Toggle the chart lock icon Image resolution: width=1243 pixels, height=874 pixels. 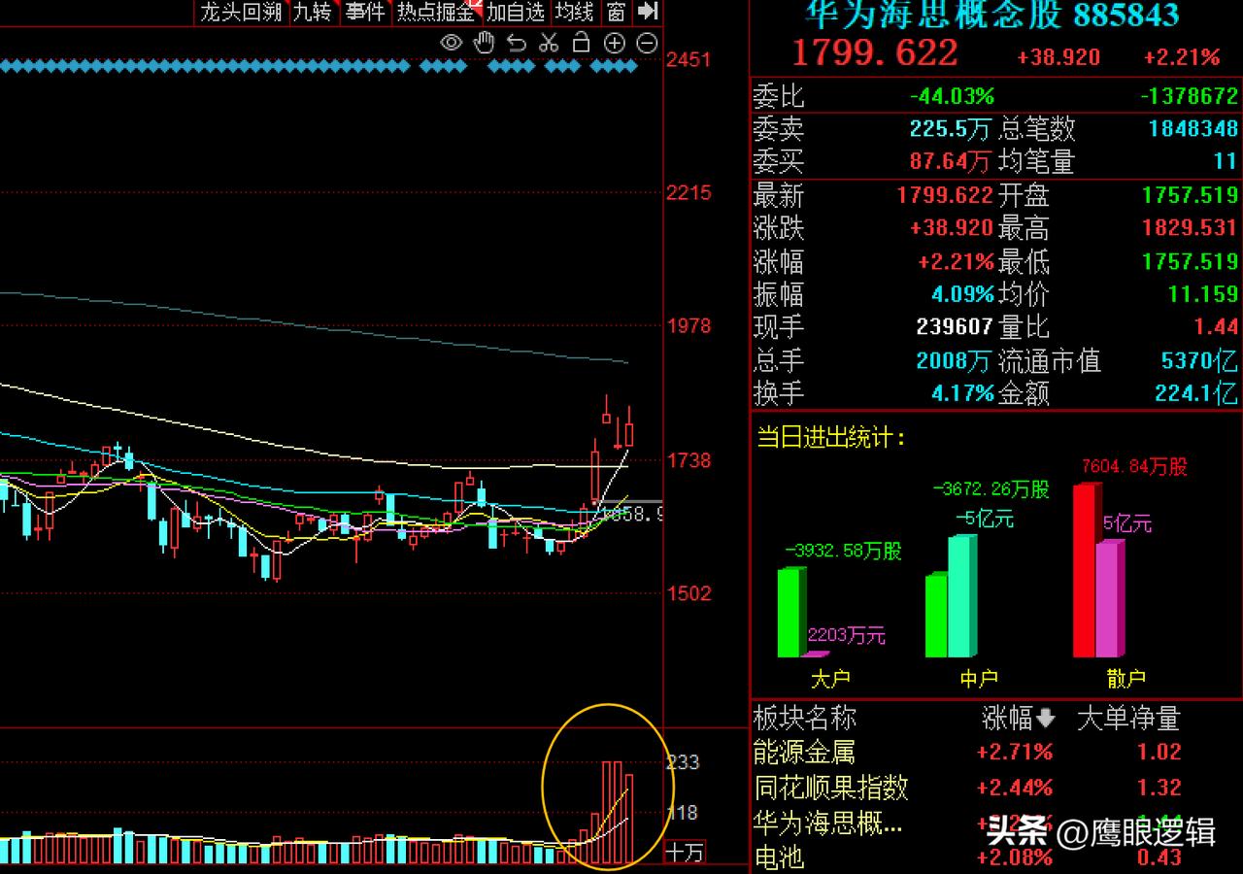pos(582,42)
